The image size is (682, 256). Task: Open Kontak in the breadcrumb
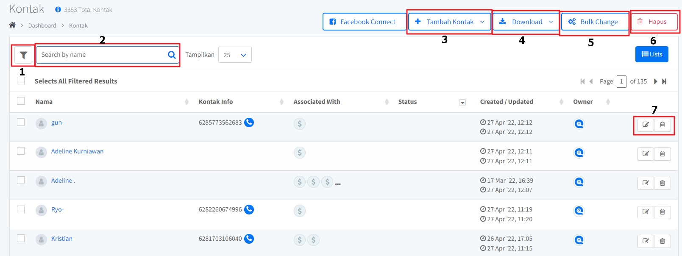click(78, 25)
